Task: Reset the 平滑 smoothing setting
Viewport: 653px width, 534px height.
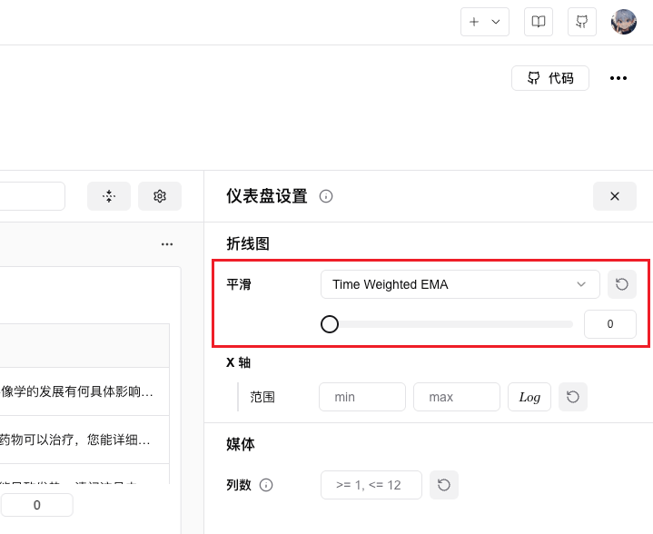Action: (622, 284)
